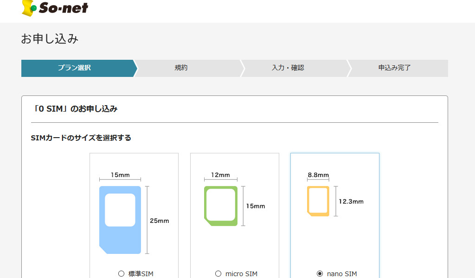Click the nano SIM option label text
The image size is (475, 278).
click(342, 274)
